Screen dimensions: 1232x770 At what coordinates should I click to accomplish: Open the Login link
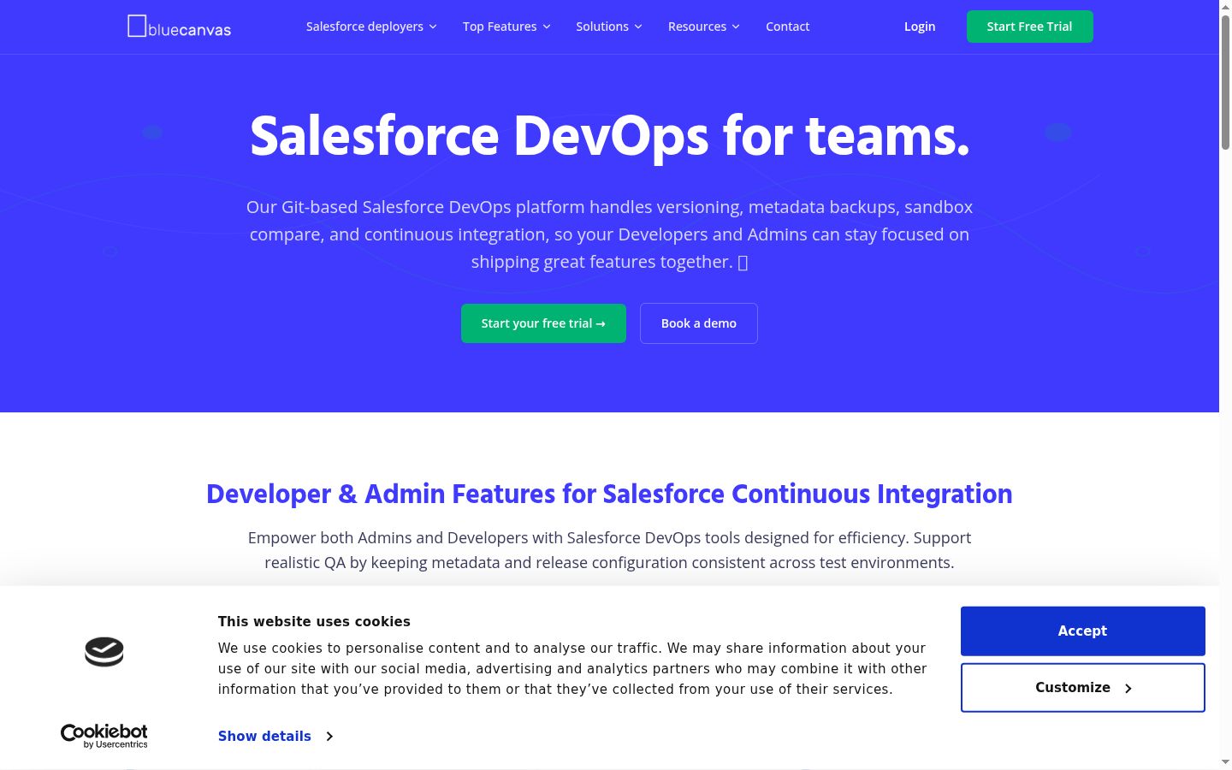(920, 27)
